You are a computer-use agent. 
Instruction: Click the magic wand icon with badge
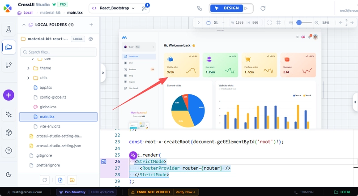click(145, 8)
